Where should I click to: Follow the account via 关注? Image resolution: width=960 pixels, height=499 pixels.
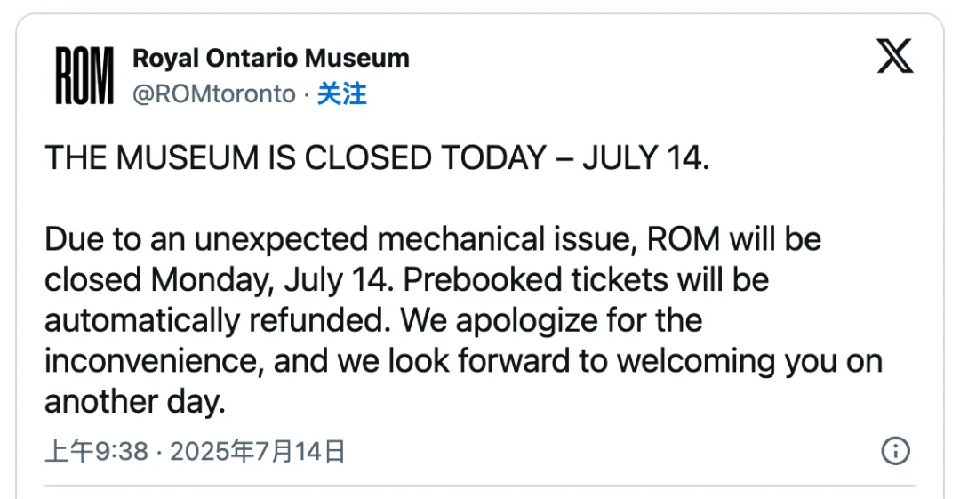pyautogui.click(x=342, y=93)
